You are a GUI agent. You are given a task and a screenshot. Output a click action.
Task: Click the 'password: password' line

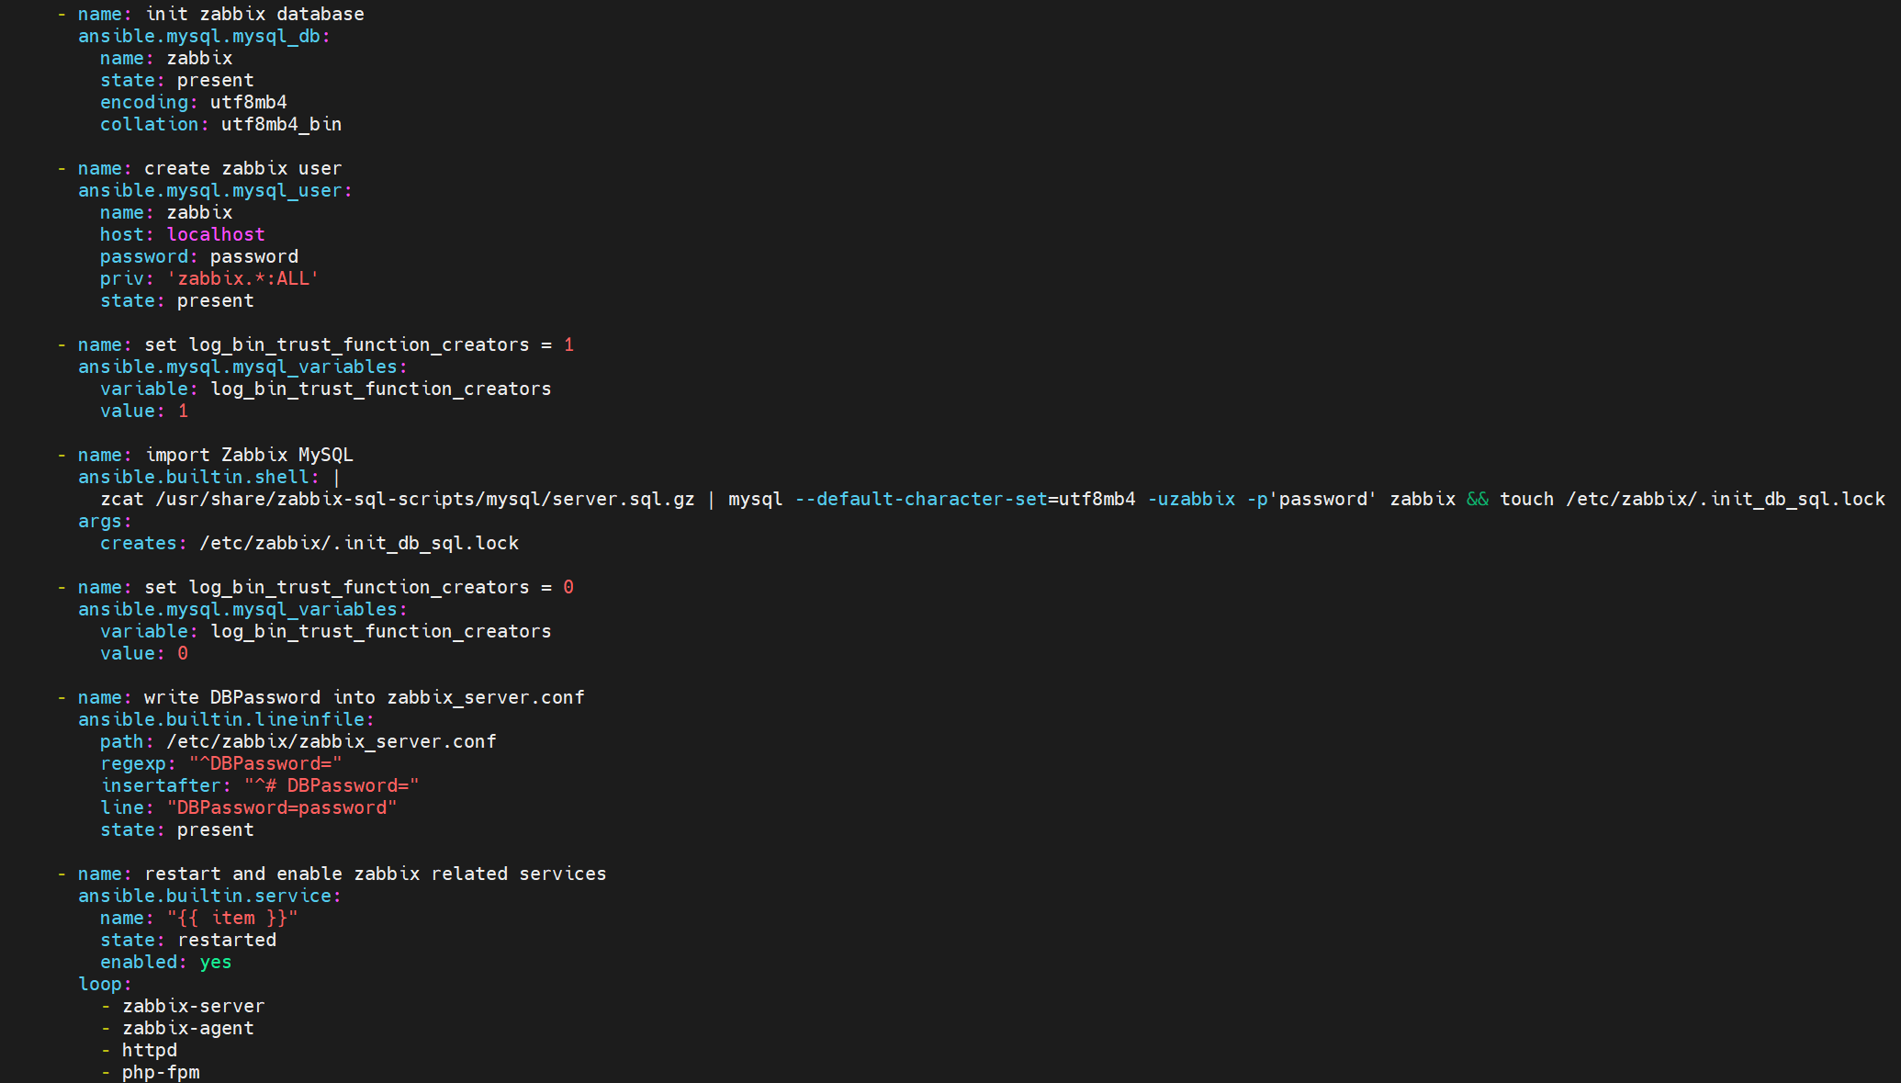coord(199,256)
